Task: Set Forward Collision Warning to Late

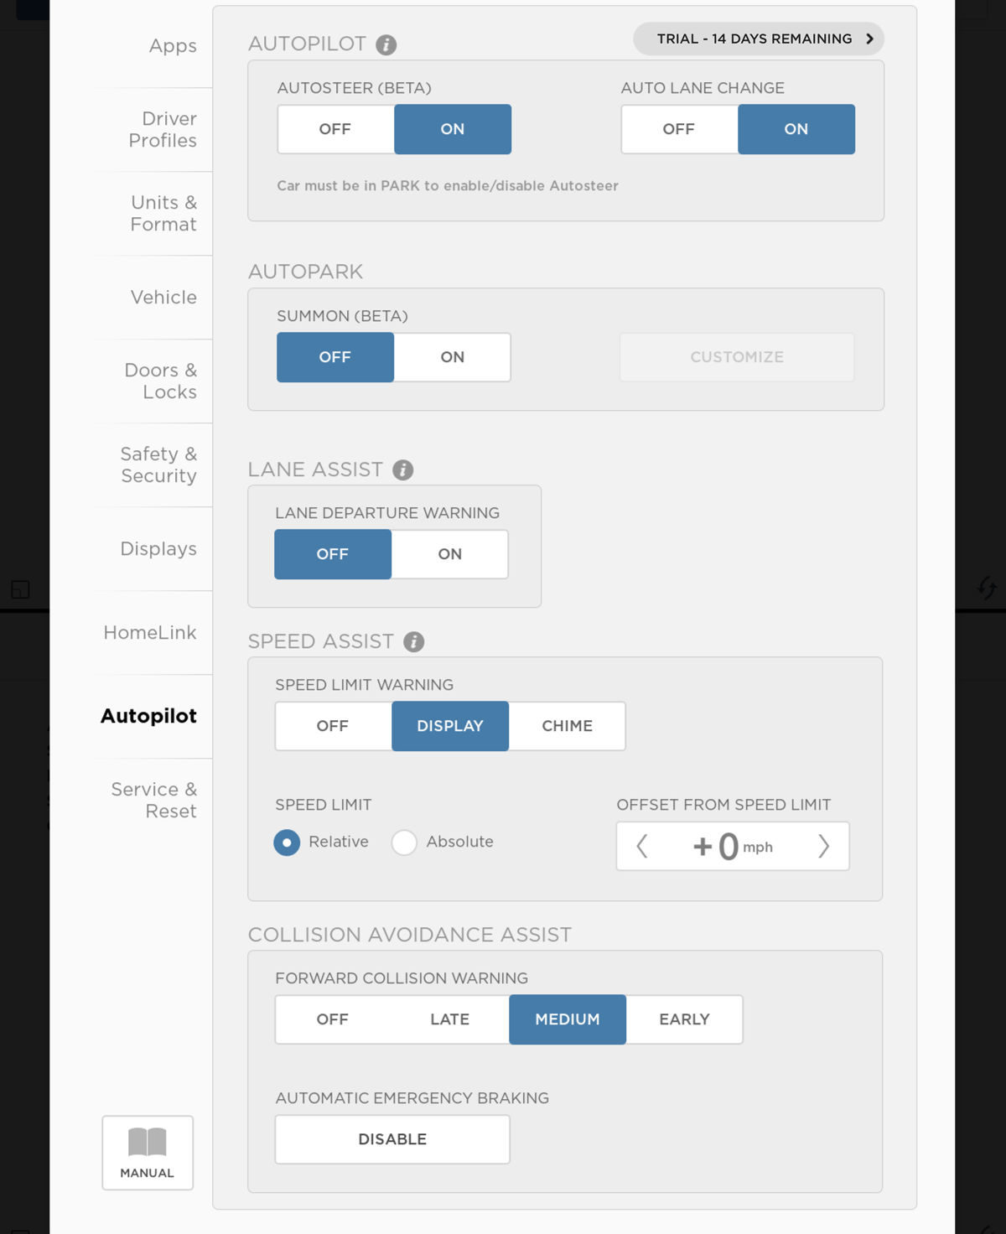Action: coord(450,1019)
